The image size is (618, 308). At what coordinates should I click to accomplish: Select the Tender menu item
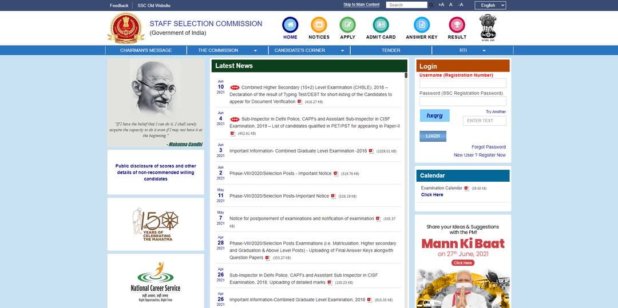391,50
